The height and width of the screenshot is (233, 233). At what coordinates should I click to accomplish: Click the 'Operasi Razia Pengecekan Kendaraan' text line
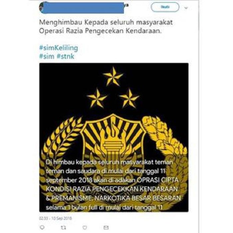point(100,31)
